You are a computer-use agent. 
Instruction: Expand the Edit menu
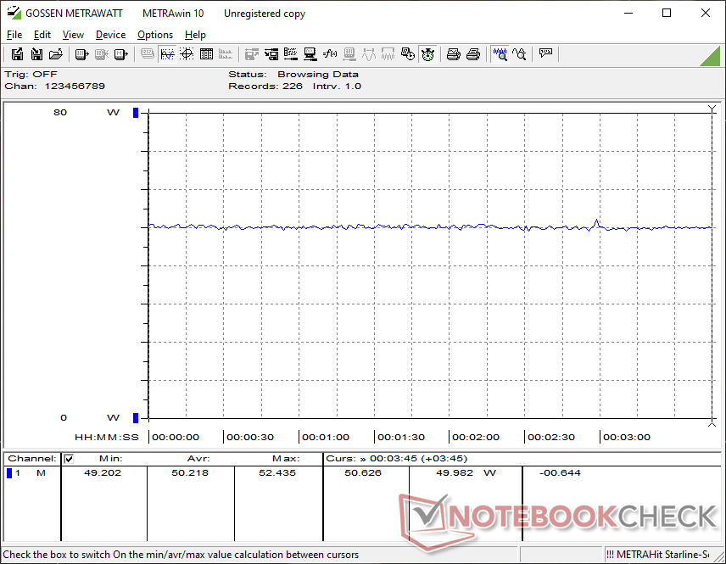pos(42,35)
